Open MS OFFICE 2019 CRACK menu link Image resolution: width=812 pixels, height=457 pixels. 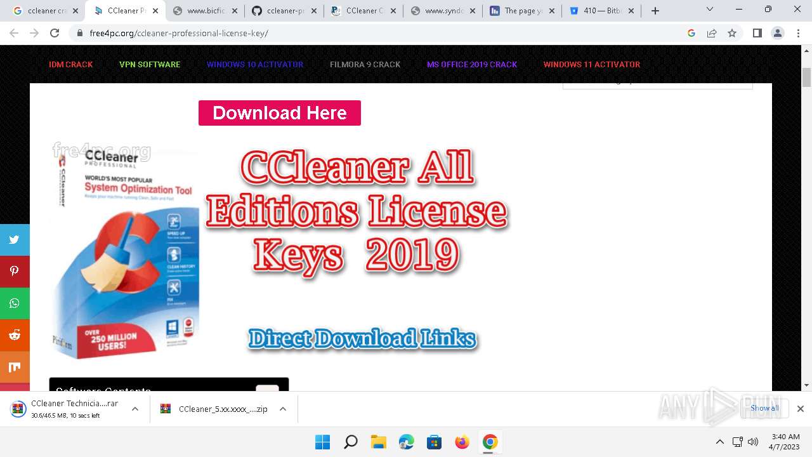tap(472, 65)
